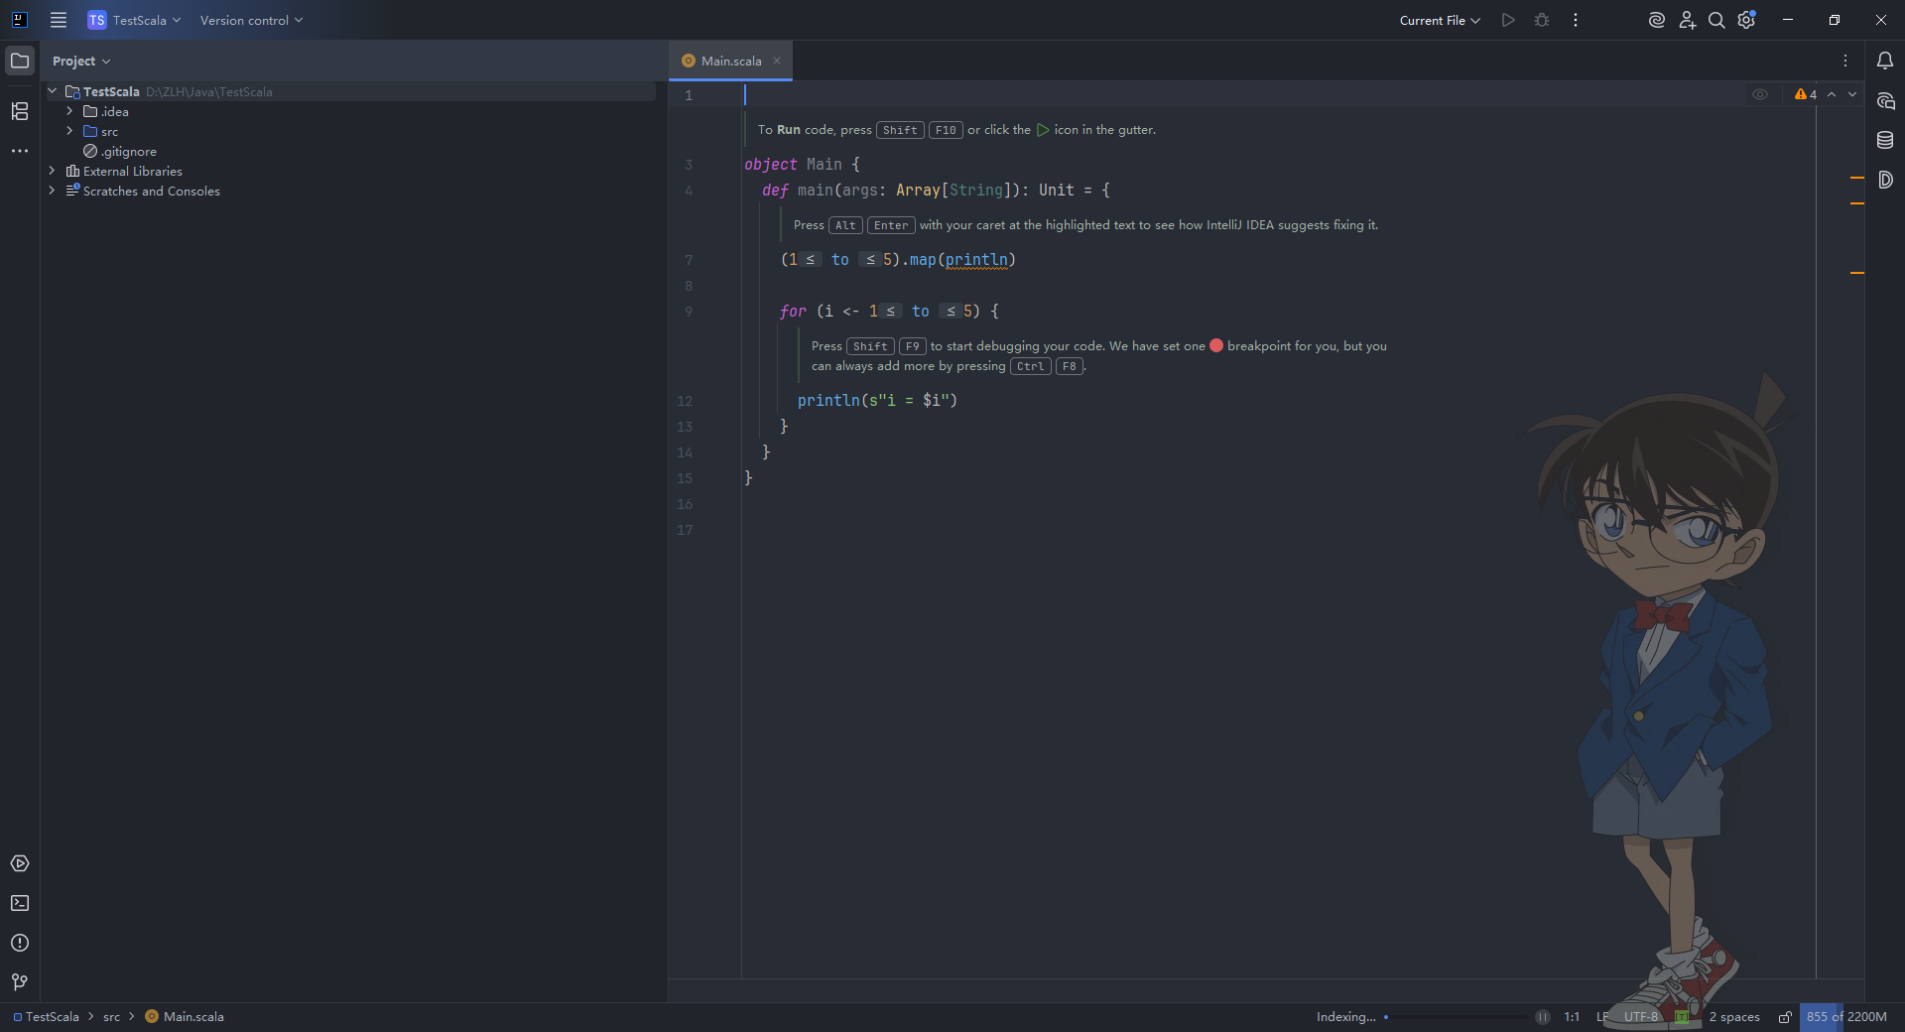Viewport: 1905px width, 1032px height.
Task: Jump to previous highlighted problem arrow
Action: click(x=1832, y=94)
